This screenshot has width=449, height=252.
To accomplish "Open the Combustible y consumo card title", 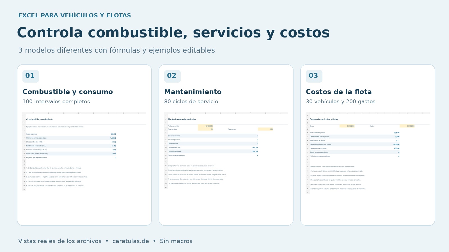I will pyautogui.click(x=68, y=92).
